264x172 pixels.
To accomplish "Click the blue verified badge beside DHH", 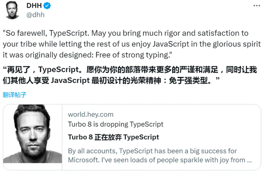I will pyautogui.click(x=47, y=6).
